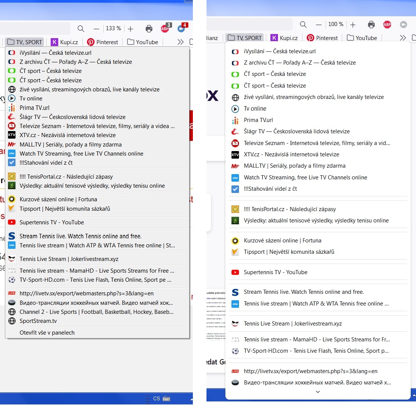Click the Tipsport icon in the right menu

(x=235, y=252)
